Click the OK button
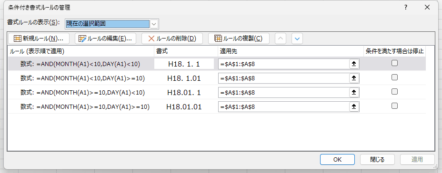442x173 pixels. click(x=337, y=160)
